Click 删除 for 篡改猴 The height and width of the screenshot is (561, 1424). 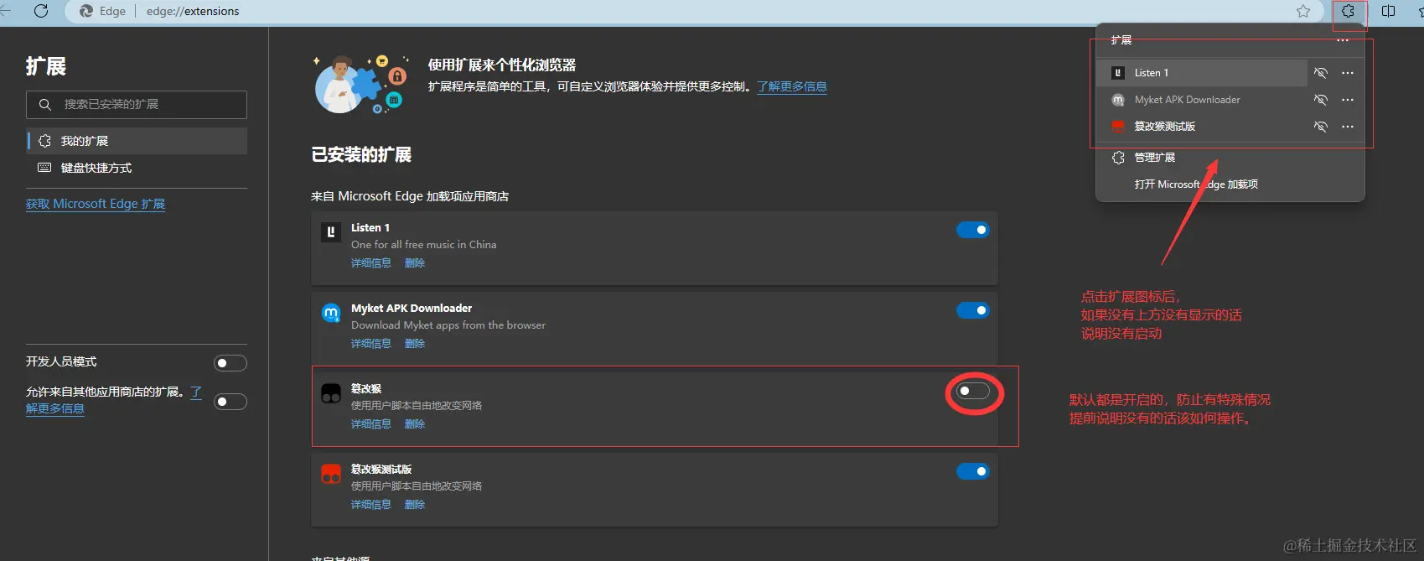pos(415,424)
